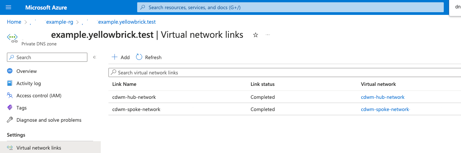This screenshot has height=153, width=461.
Task: Sort by Link Name column header
Action: (x=124, y=84)
